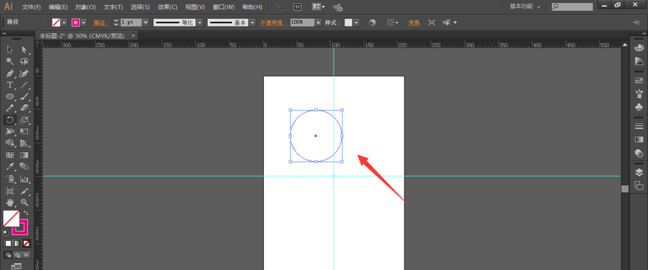Reset to default fill and stroke
648x270 pixels.
(6, 232)
